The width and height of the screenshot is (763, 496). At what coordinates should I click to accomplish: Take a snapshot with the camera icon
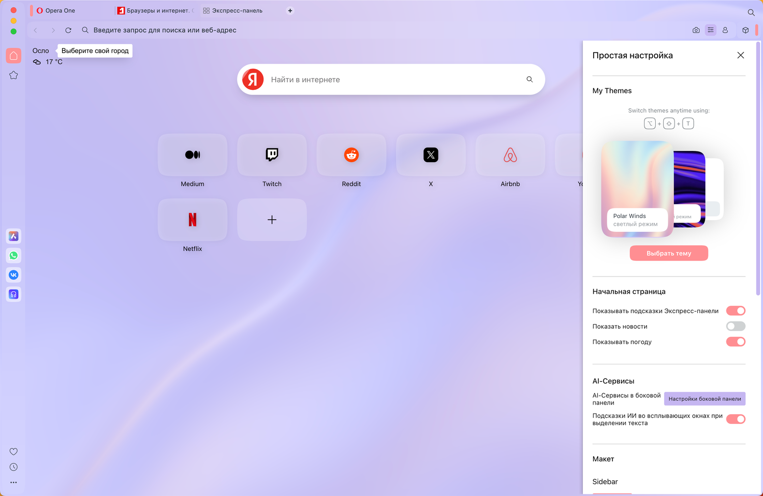click(x=696, y=30)
